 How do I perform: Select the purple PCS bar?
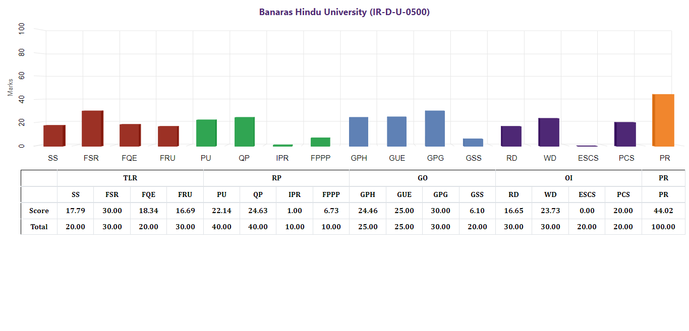click(x=625, y=134)
